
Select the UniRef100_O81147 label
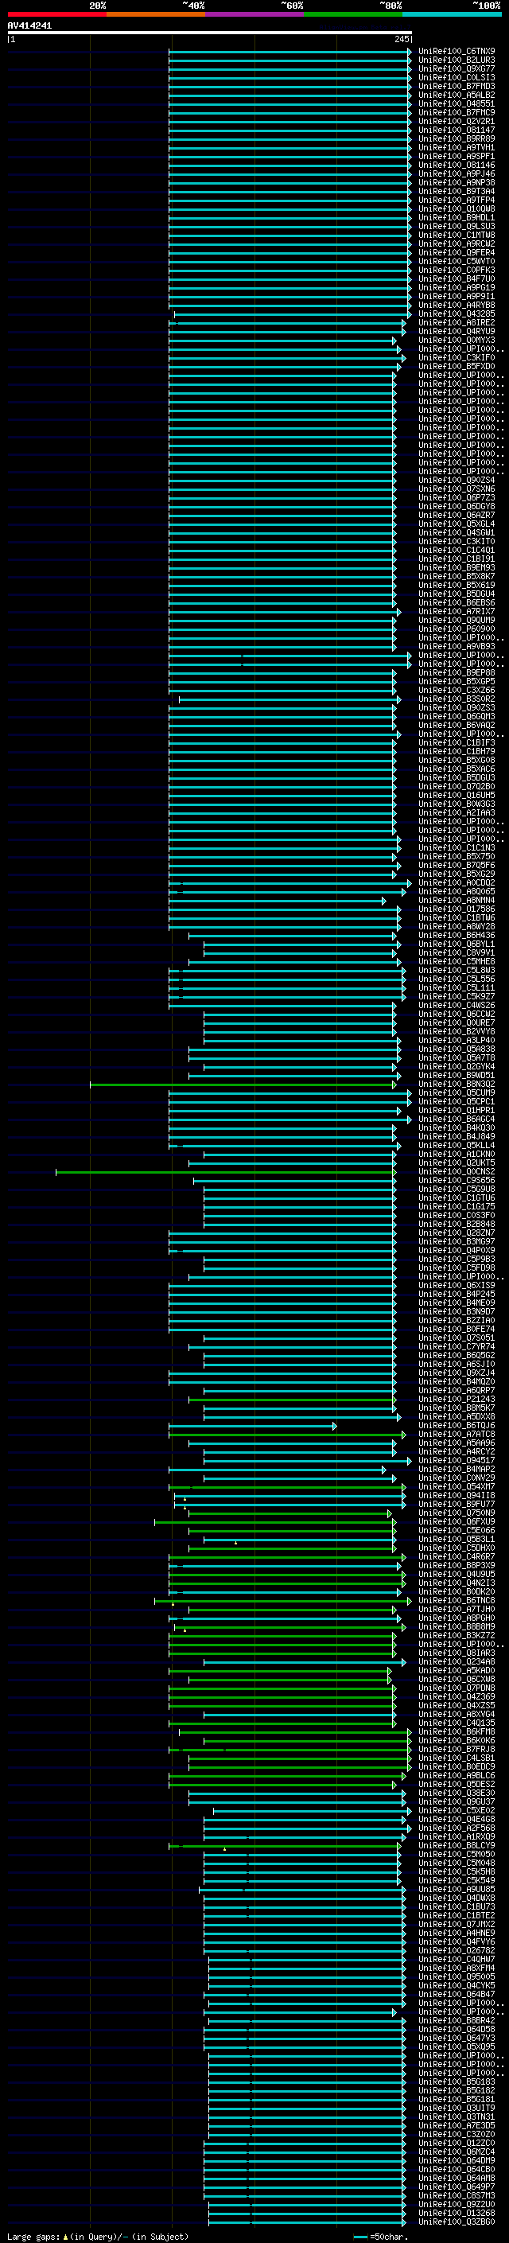click(457, 130)
